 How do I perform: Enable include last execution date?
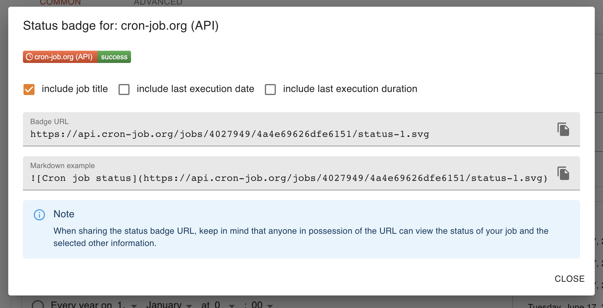pos(124,90)
